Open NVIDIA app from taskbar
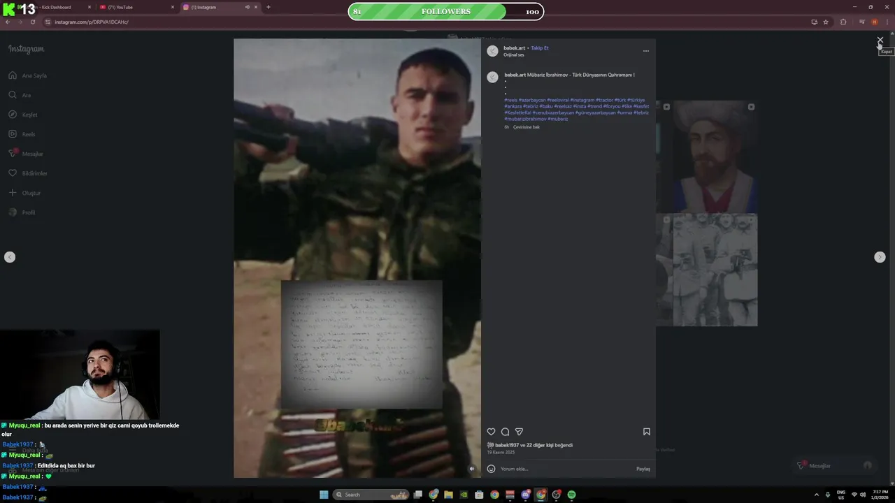This screenshot has width=895, height=503. pyautogui.click(x=464, y=495)
